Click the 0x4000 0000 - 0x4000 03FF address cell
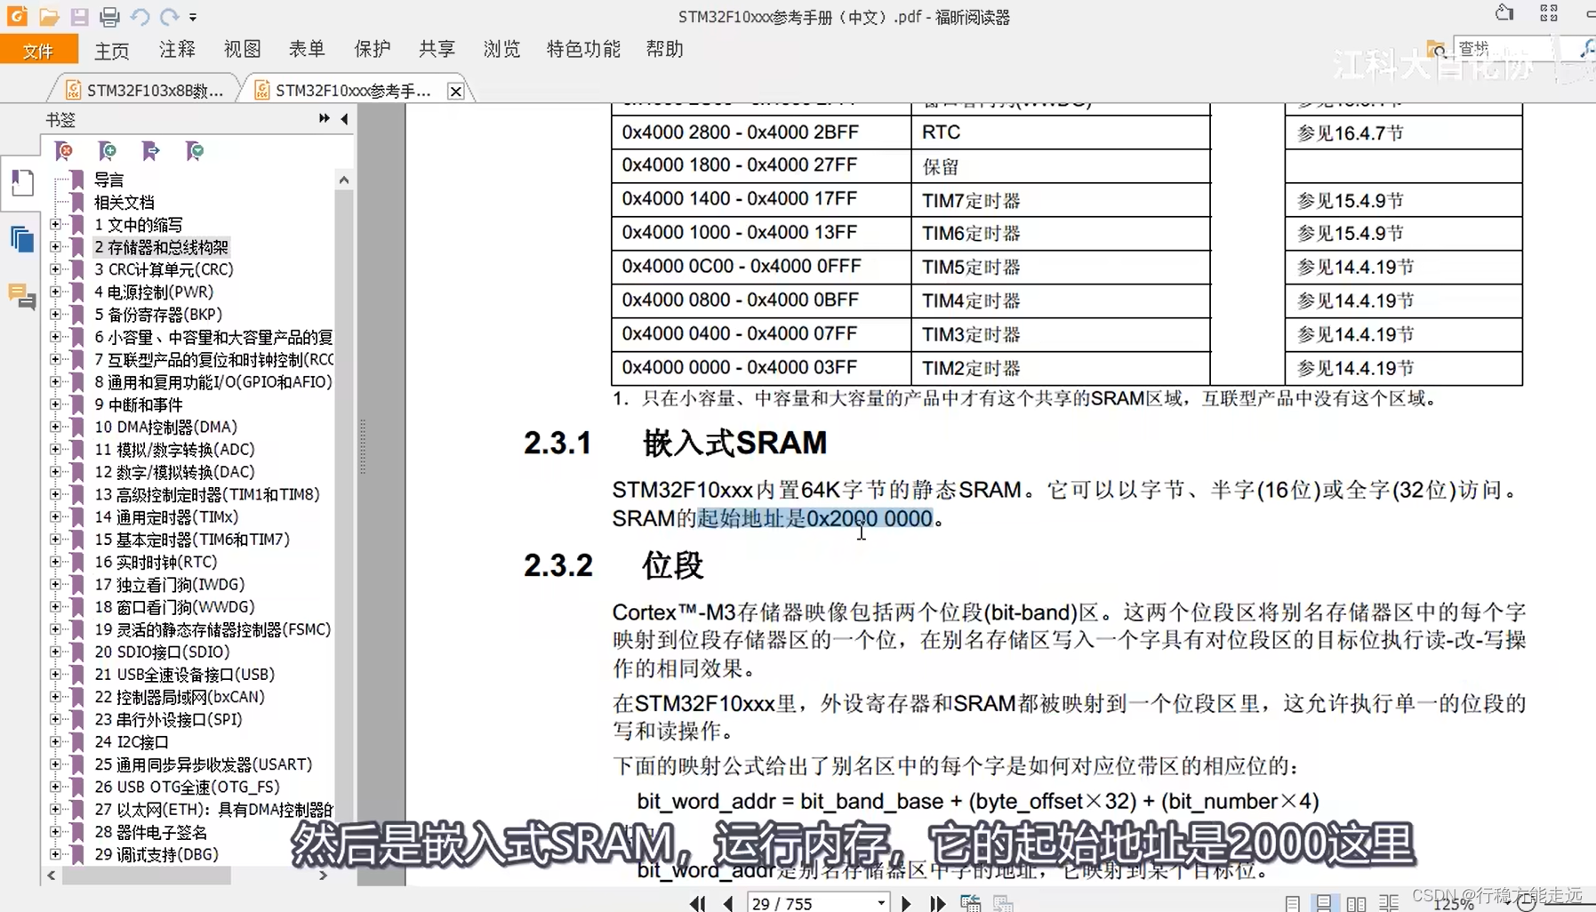The image size is (1596, 912). coord(739,367)
